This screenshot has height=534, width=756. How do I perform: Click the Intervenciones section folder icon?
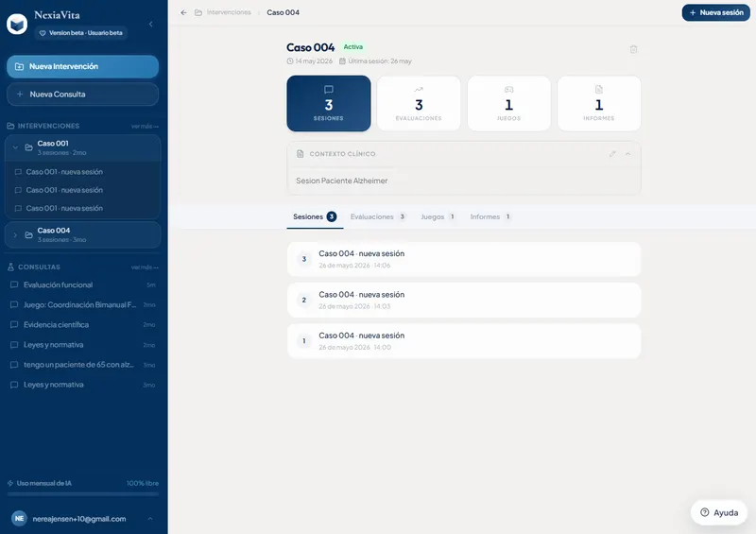(10, 126)
